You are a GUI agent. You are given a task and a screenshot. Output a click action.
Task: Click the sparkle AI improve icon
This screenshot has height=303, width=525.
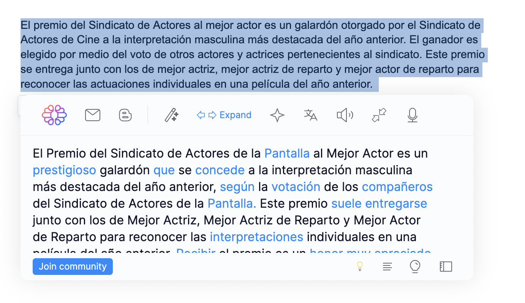(277, 115)
